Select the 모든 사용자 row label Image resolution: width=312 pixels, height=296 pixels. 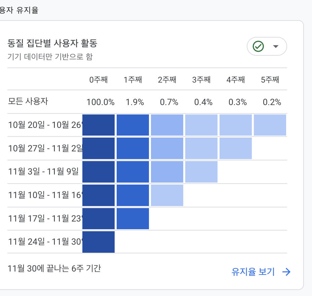pos(28,101)
